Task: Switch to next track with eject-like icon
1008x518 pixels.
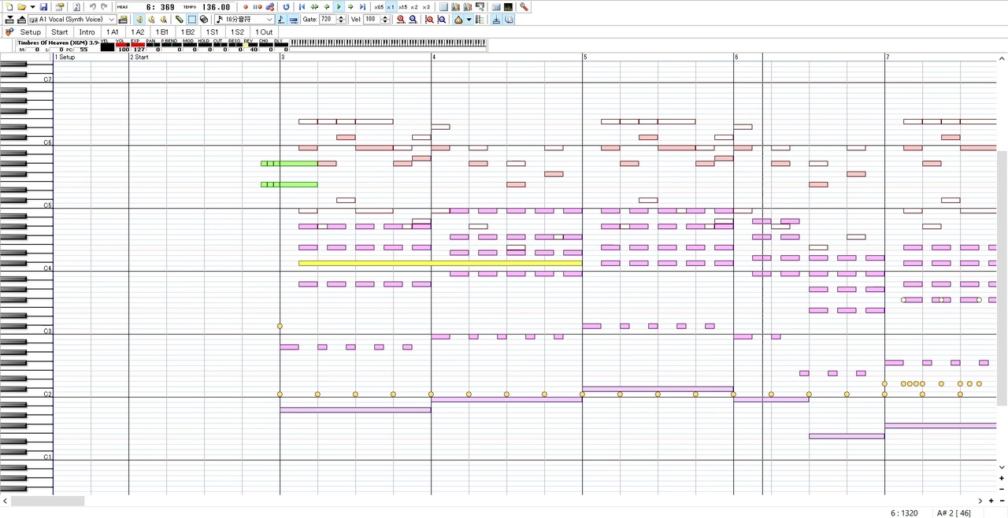Action: point(21,20)
